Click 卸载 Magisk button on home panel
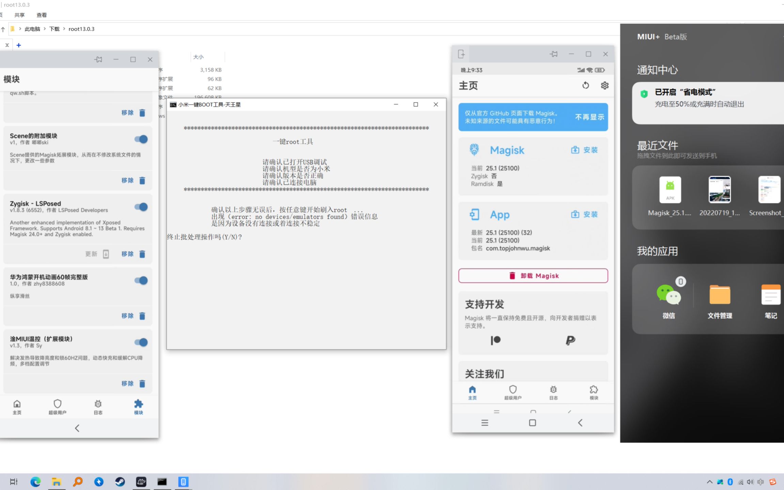Image resolution: width=784 pixels, height=490 pixels. point(533,275)
